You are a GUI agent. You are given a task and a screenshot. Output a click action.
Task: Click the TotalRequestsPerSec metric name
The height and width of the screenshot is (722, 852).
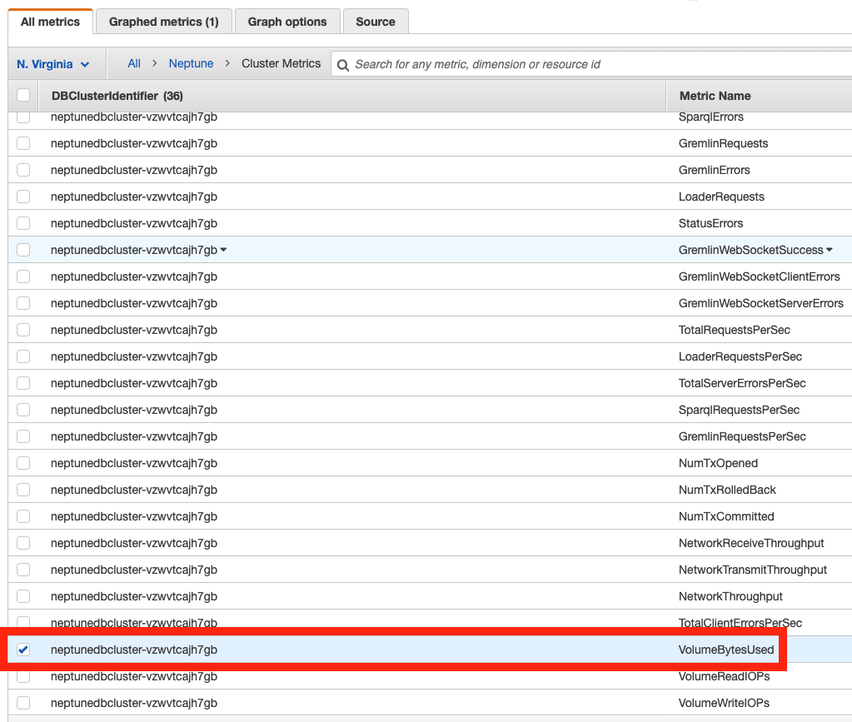click(734, 330)
